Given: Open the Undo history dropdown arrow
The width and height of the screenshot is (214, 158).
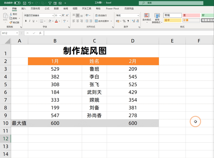Looking at the screenshot, I should tap(33, 3).
